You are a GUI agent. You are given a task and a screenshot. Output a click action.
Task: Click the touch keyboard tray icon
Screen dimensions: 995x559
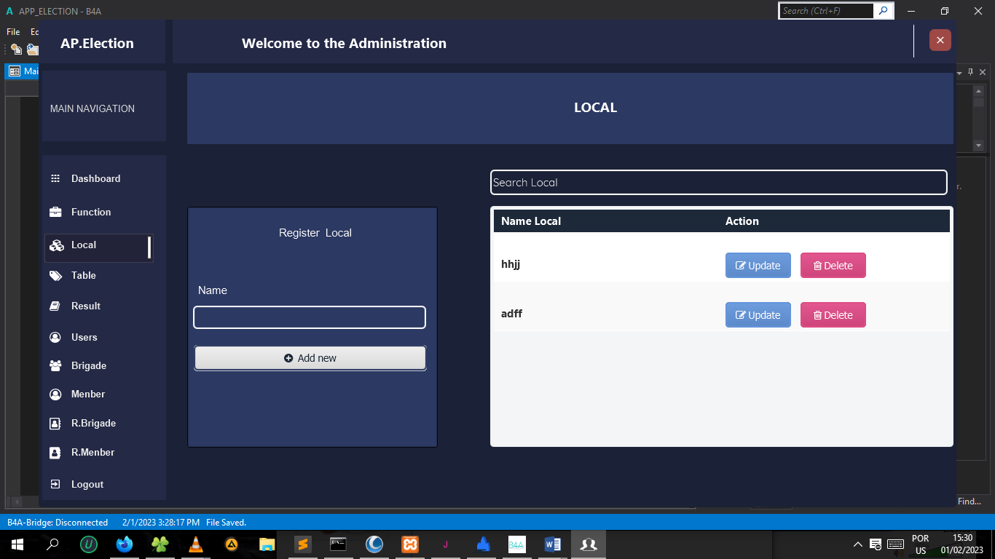coord(896,544)
